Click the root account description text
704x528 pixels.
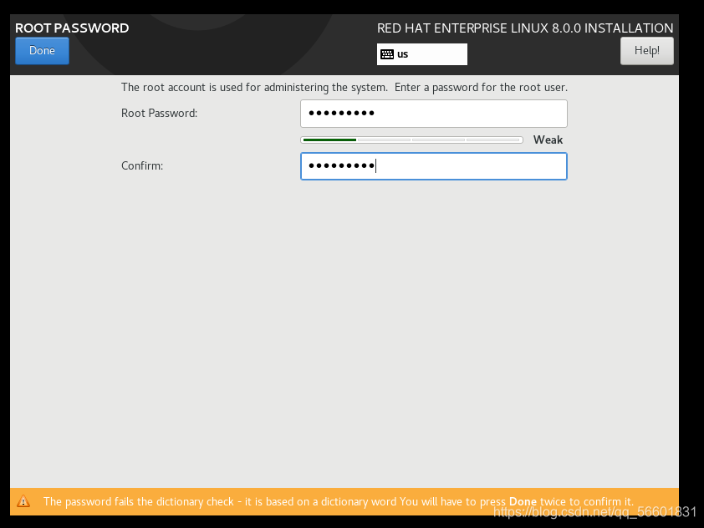[344, 88]
